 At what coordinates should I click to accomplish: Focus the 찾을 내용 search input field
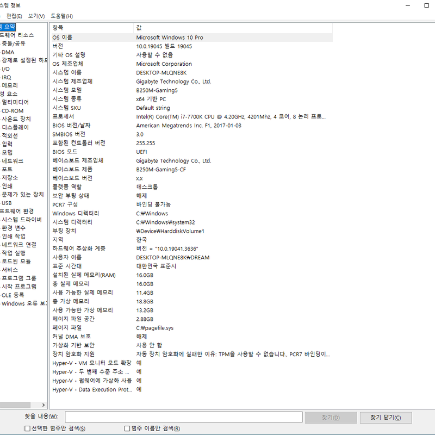[x=184, y=417]
